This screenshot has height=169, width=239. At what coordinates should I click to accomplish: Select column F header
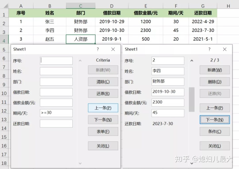coord(176,6)
